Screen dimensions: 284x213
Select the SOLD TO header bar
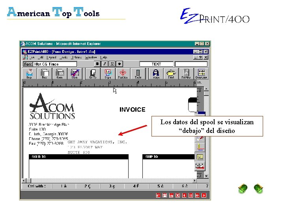78,157
